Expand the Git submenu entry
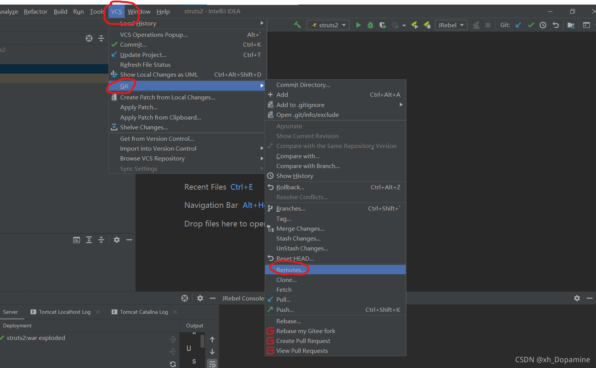Image resolution: width=596 pixels, height=368 pixels. click(187, 86)
